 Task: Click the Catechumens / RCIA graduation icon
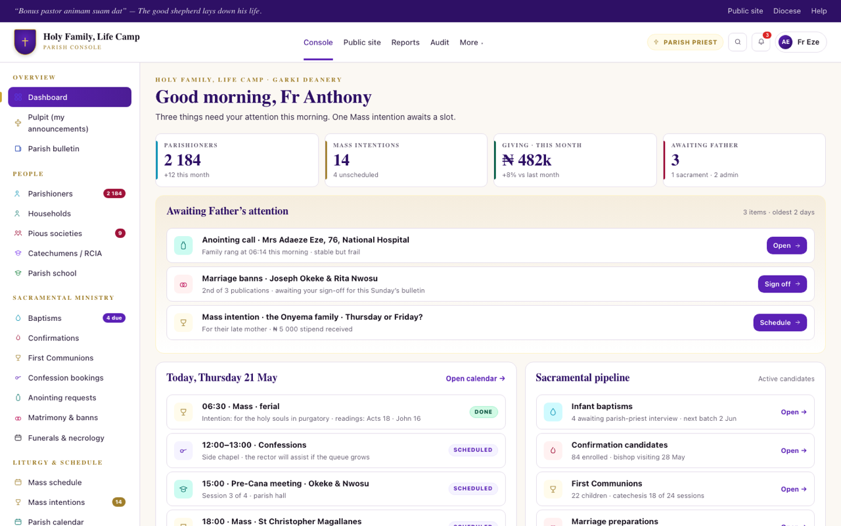(18, 253)
